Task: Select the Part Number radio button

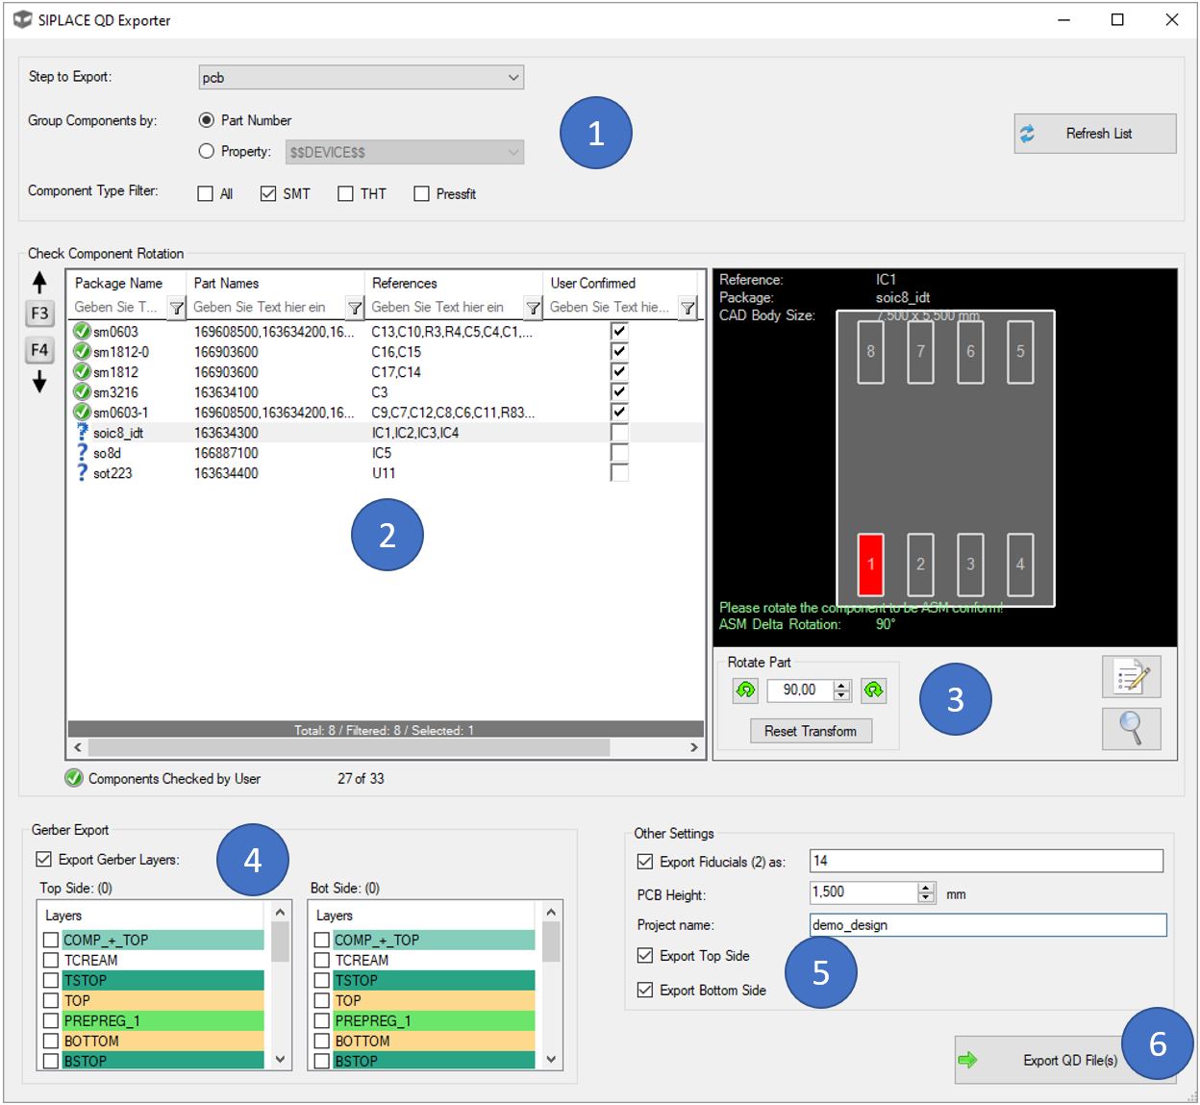Action: click(206, 120)
